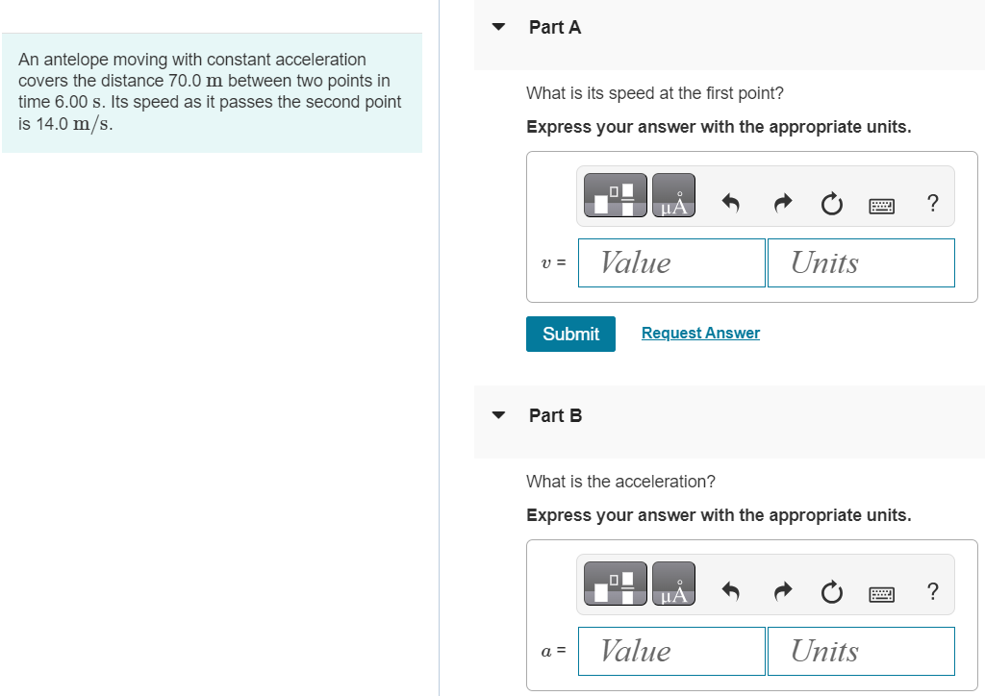The width and height of the screenshot is (985, 696).
Task: Focus the Value field for v
Action: click(x=671, y=263)
